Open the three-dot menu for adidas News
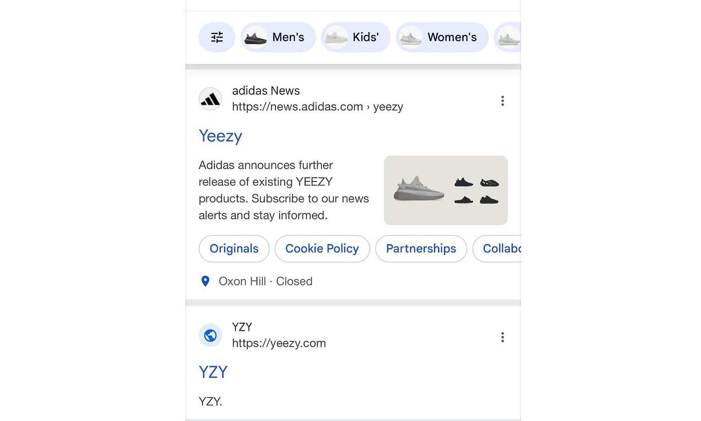The height and width of the screenshot is (421, 701). tap(502, 101)
